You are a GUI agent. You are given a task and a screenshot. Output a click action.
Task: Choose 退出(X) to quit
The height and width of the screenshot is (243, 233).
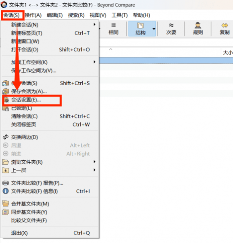click(50, 233)
